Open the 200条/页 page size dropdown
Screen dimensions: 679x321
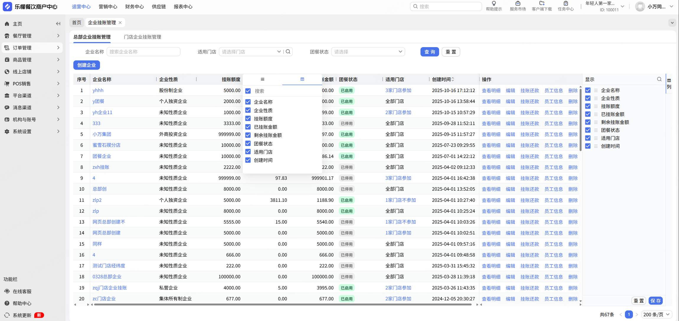[657, 315]
